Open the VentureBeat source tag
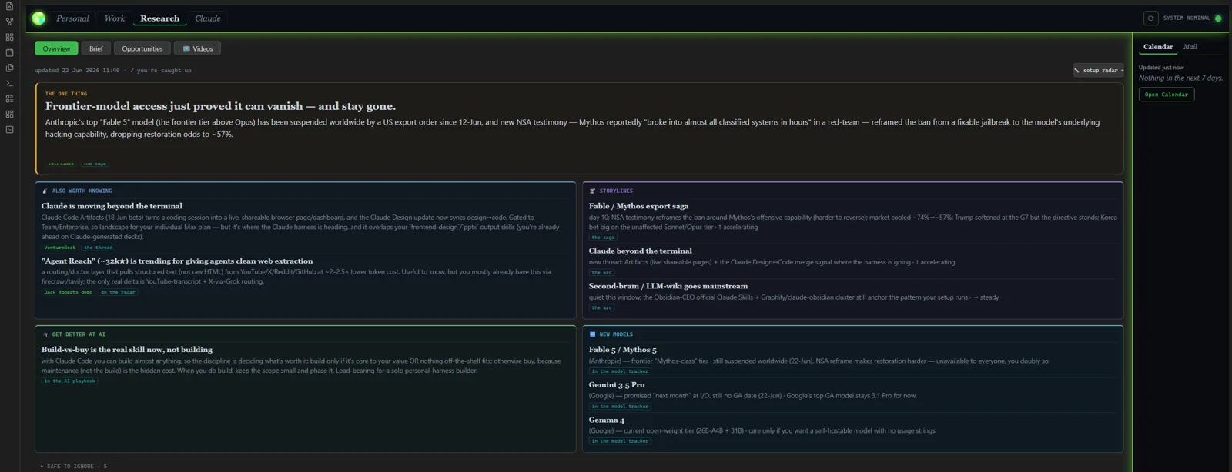The width and height of the screenshot is (1232, 472). click(59, 248)
